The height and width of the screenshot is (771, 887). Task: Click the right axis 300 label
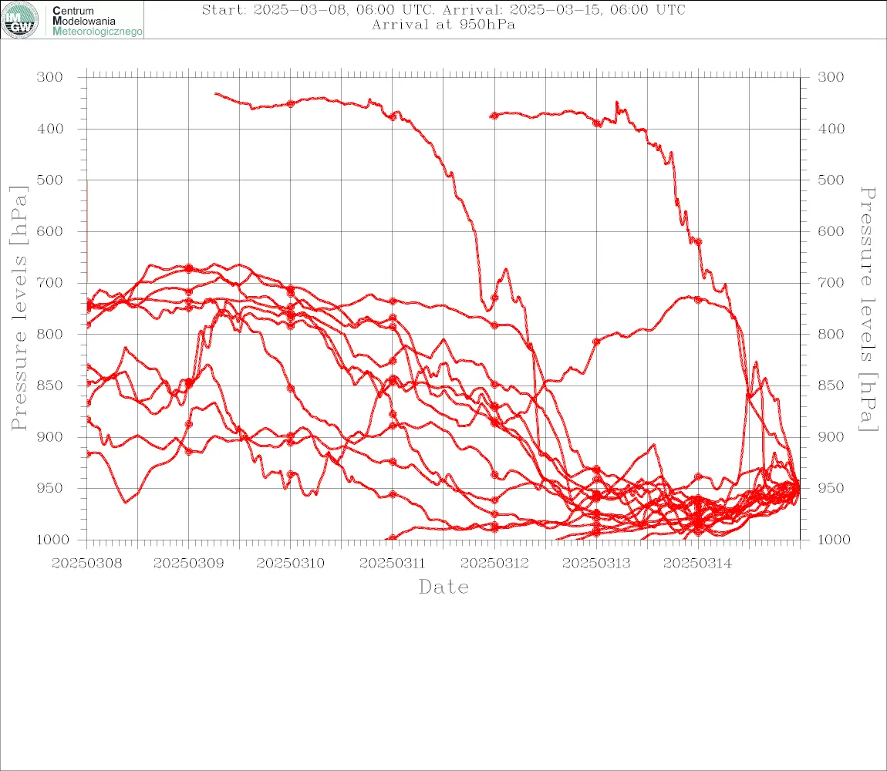(x=831, y=77)
